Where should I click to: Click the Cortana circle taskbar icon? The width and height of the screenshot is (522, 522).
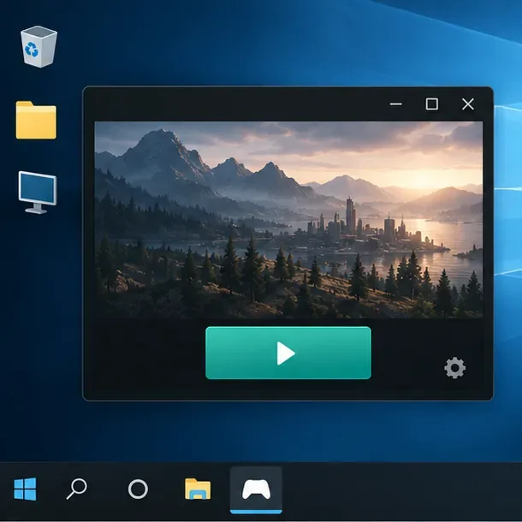[138, 489]
